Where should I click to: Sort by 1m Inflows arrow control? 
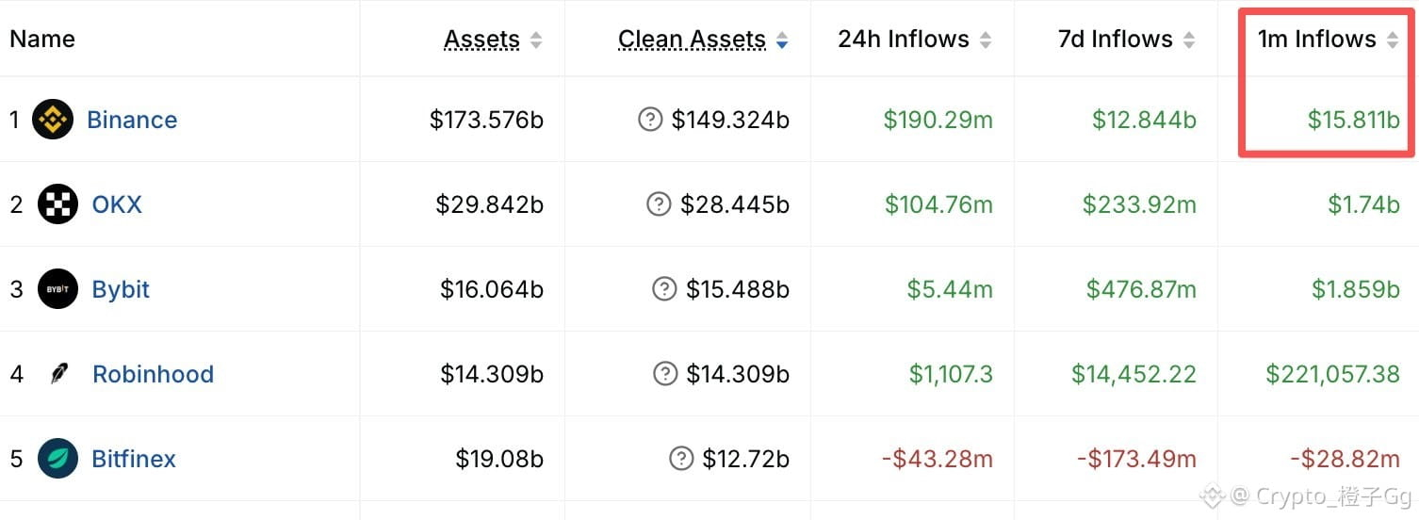pyautogui.click(x=1393, y=40)
